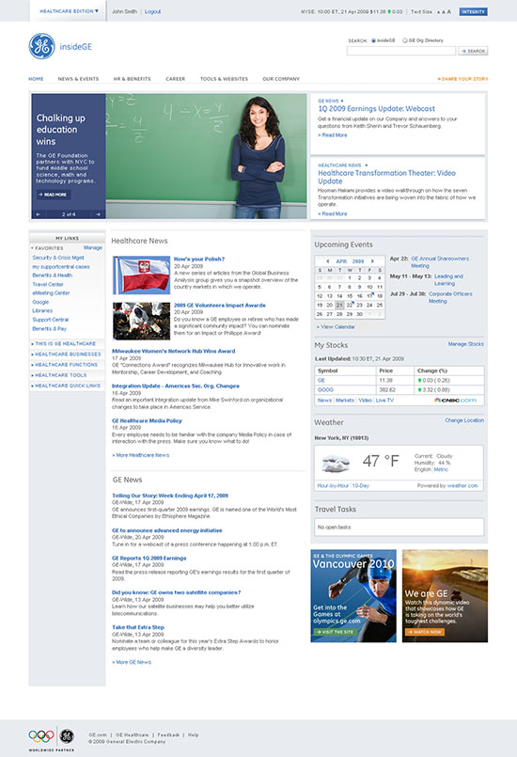Show previous month in events calendar
Image resolution: width=517 pixels, height=757 pixels.
[328, 261]
